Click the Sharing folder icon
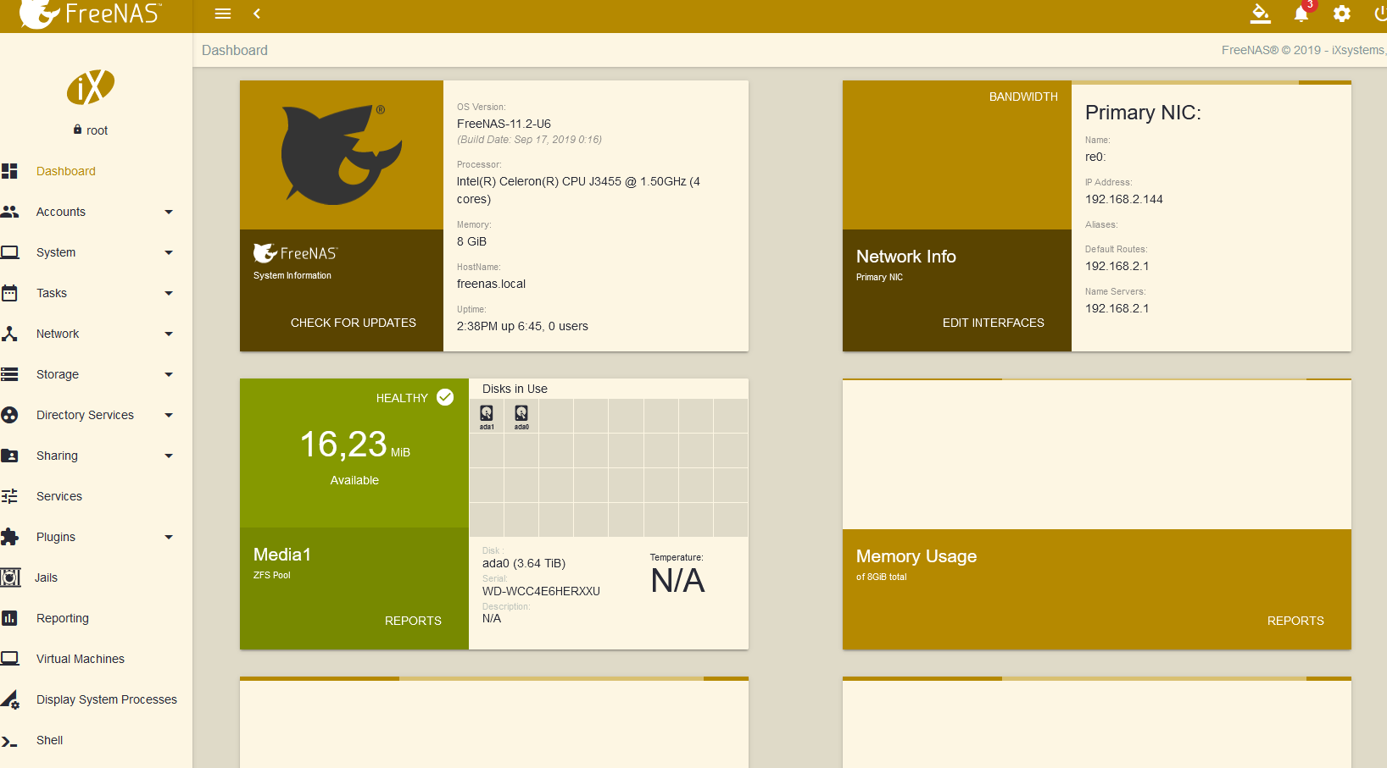The width and height of the screenshot is (1387, 768). [x=9, y=456]
